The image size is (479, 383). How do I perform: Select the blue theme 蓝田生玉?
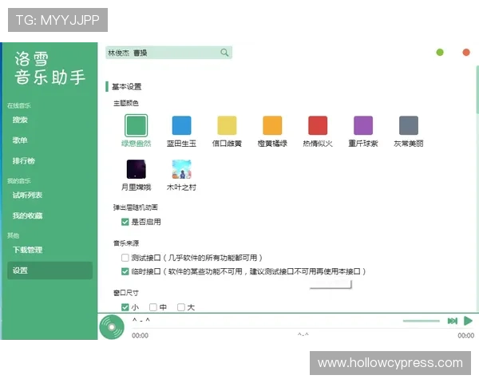[x=181, y=125]
